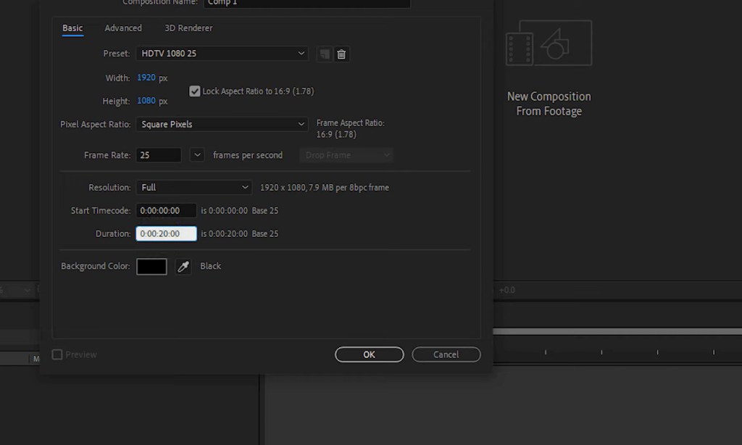Pick a background color with the eyedropper
The image size is (742, 445).
point(183,267)
